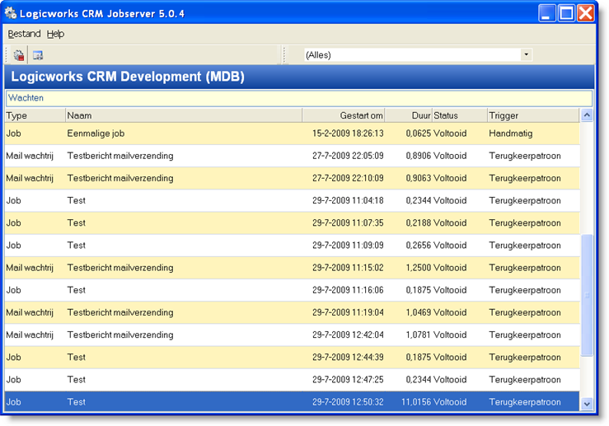
Task: Select the highlighted row started 29-7-2009 12:50:32
Action: click(292, 402)
